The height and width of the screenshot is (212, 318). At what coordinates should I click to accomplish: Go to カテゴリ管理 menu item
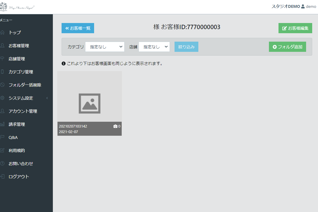pos(21,72)
